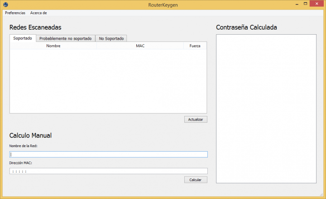Open the No Soportado tab
This screenshot has height=199, width=326.
tap(111, 38)
